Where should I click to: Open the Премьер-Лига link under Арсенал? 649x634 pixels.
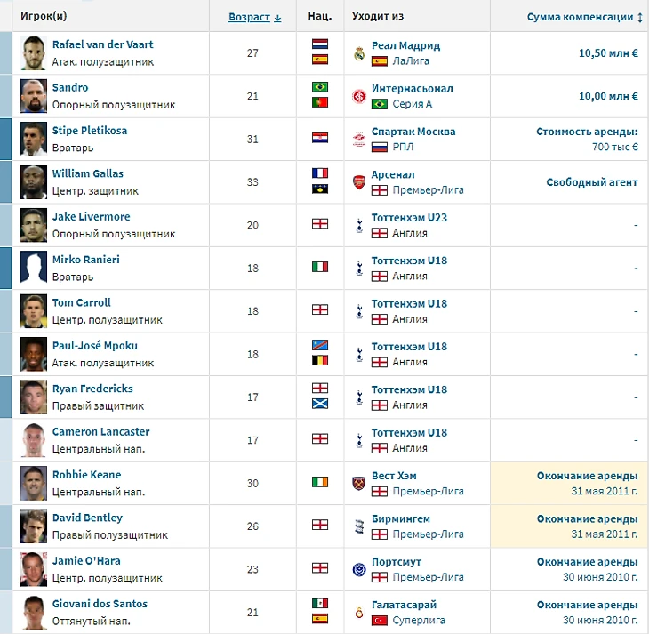[x=428, y=190]
